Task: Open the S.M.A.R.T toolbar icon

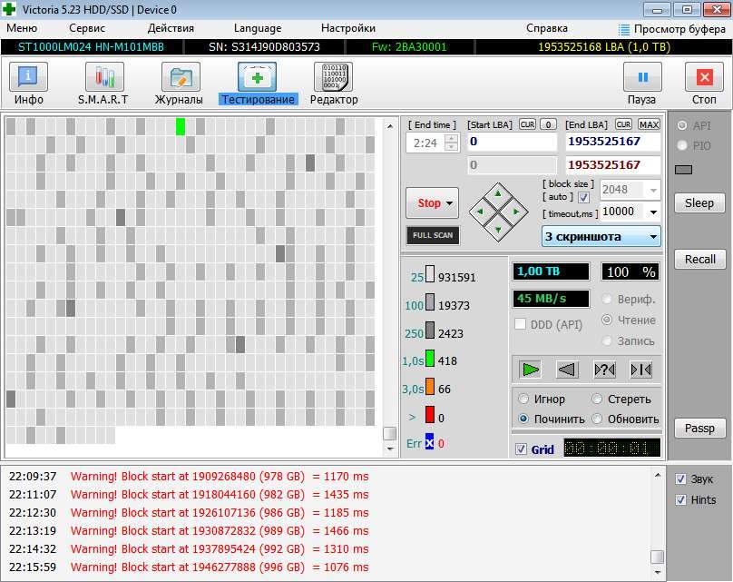Action: [103, 79]
